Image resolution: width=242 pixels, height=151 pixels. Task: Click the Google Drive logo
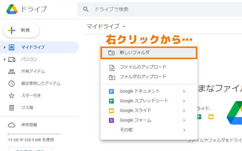coord(12,9)
